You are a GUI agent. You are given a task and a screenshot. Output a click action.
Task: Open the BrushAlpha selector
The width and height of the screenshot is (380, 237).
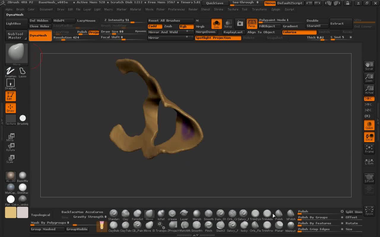[23, 120]
